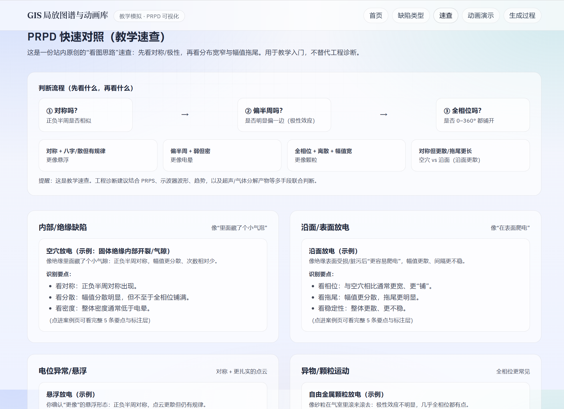Image resolution: width=564 pixels, height=409 pixels.
Task: Select step ① 对称吗 in the flow
Action: click(x=85, y=115)
